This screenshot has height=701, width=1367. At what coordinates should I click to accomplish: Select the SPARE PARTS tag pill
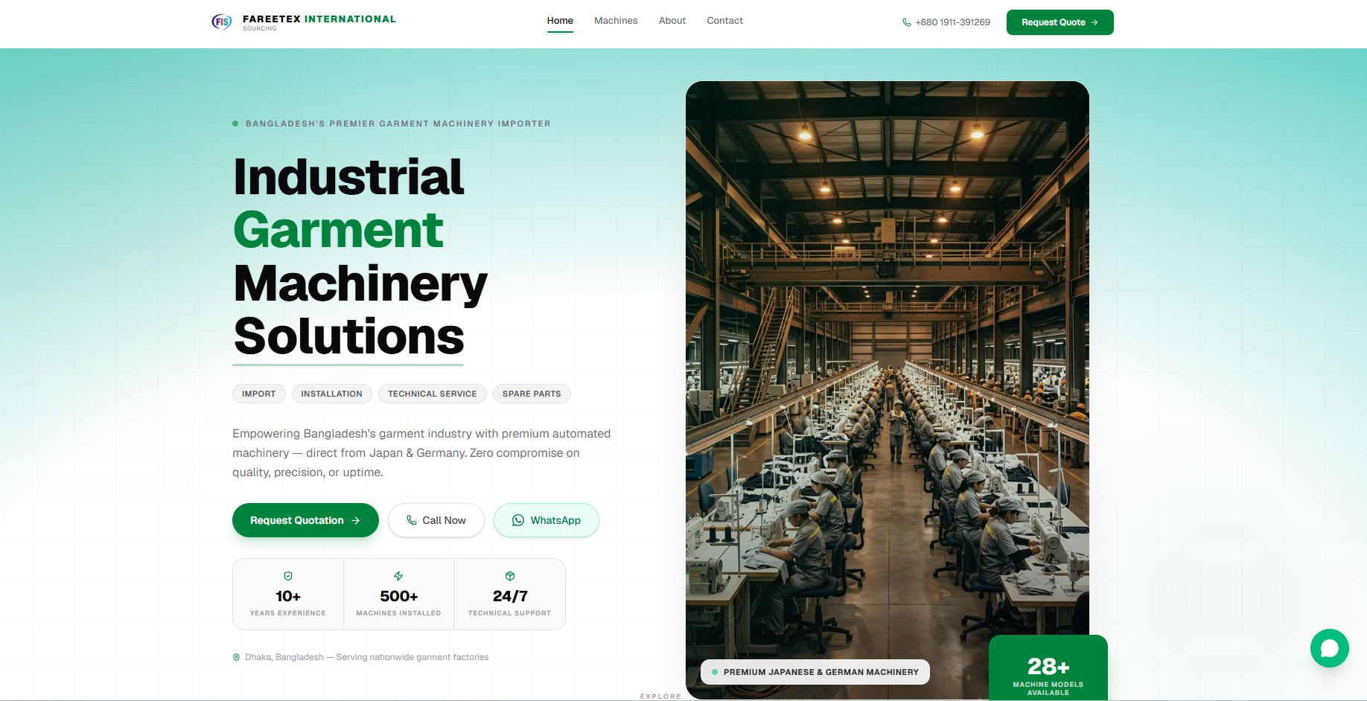click(x=532, y=394)
